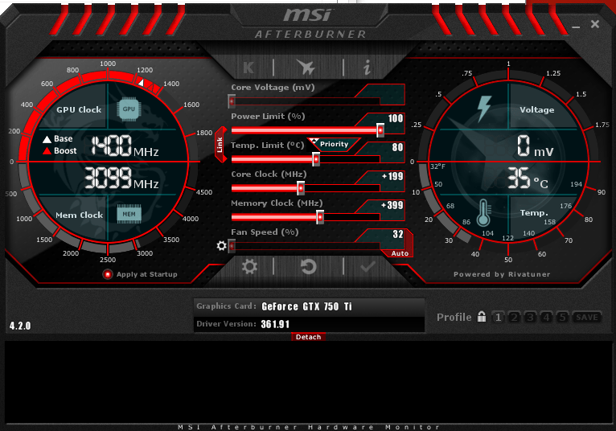Click Memory Clock slider handle
This screenshot has height=431, width=616.
pos(320,217)
